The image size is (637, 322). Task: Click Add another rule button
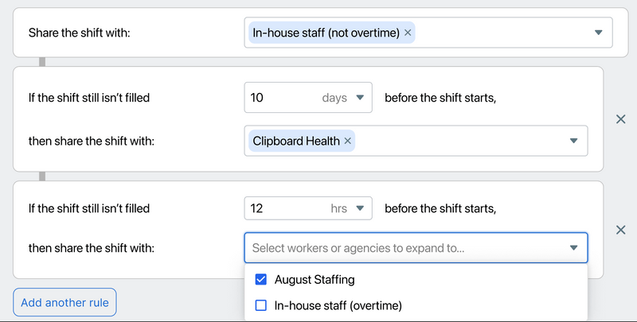tap(64, 302)
